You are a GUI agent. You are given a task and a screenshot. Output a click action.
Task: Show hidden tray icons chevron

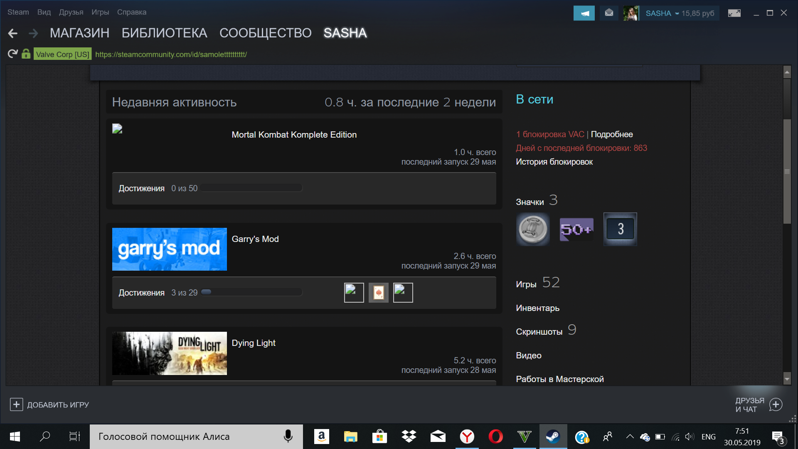click(x=630, y=437)
